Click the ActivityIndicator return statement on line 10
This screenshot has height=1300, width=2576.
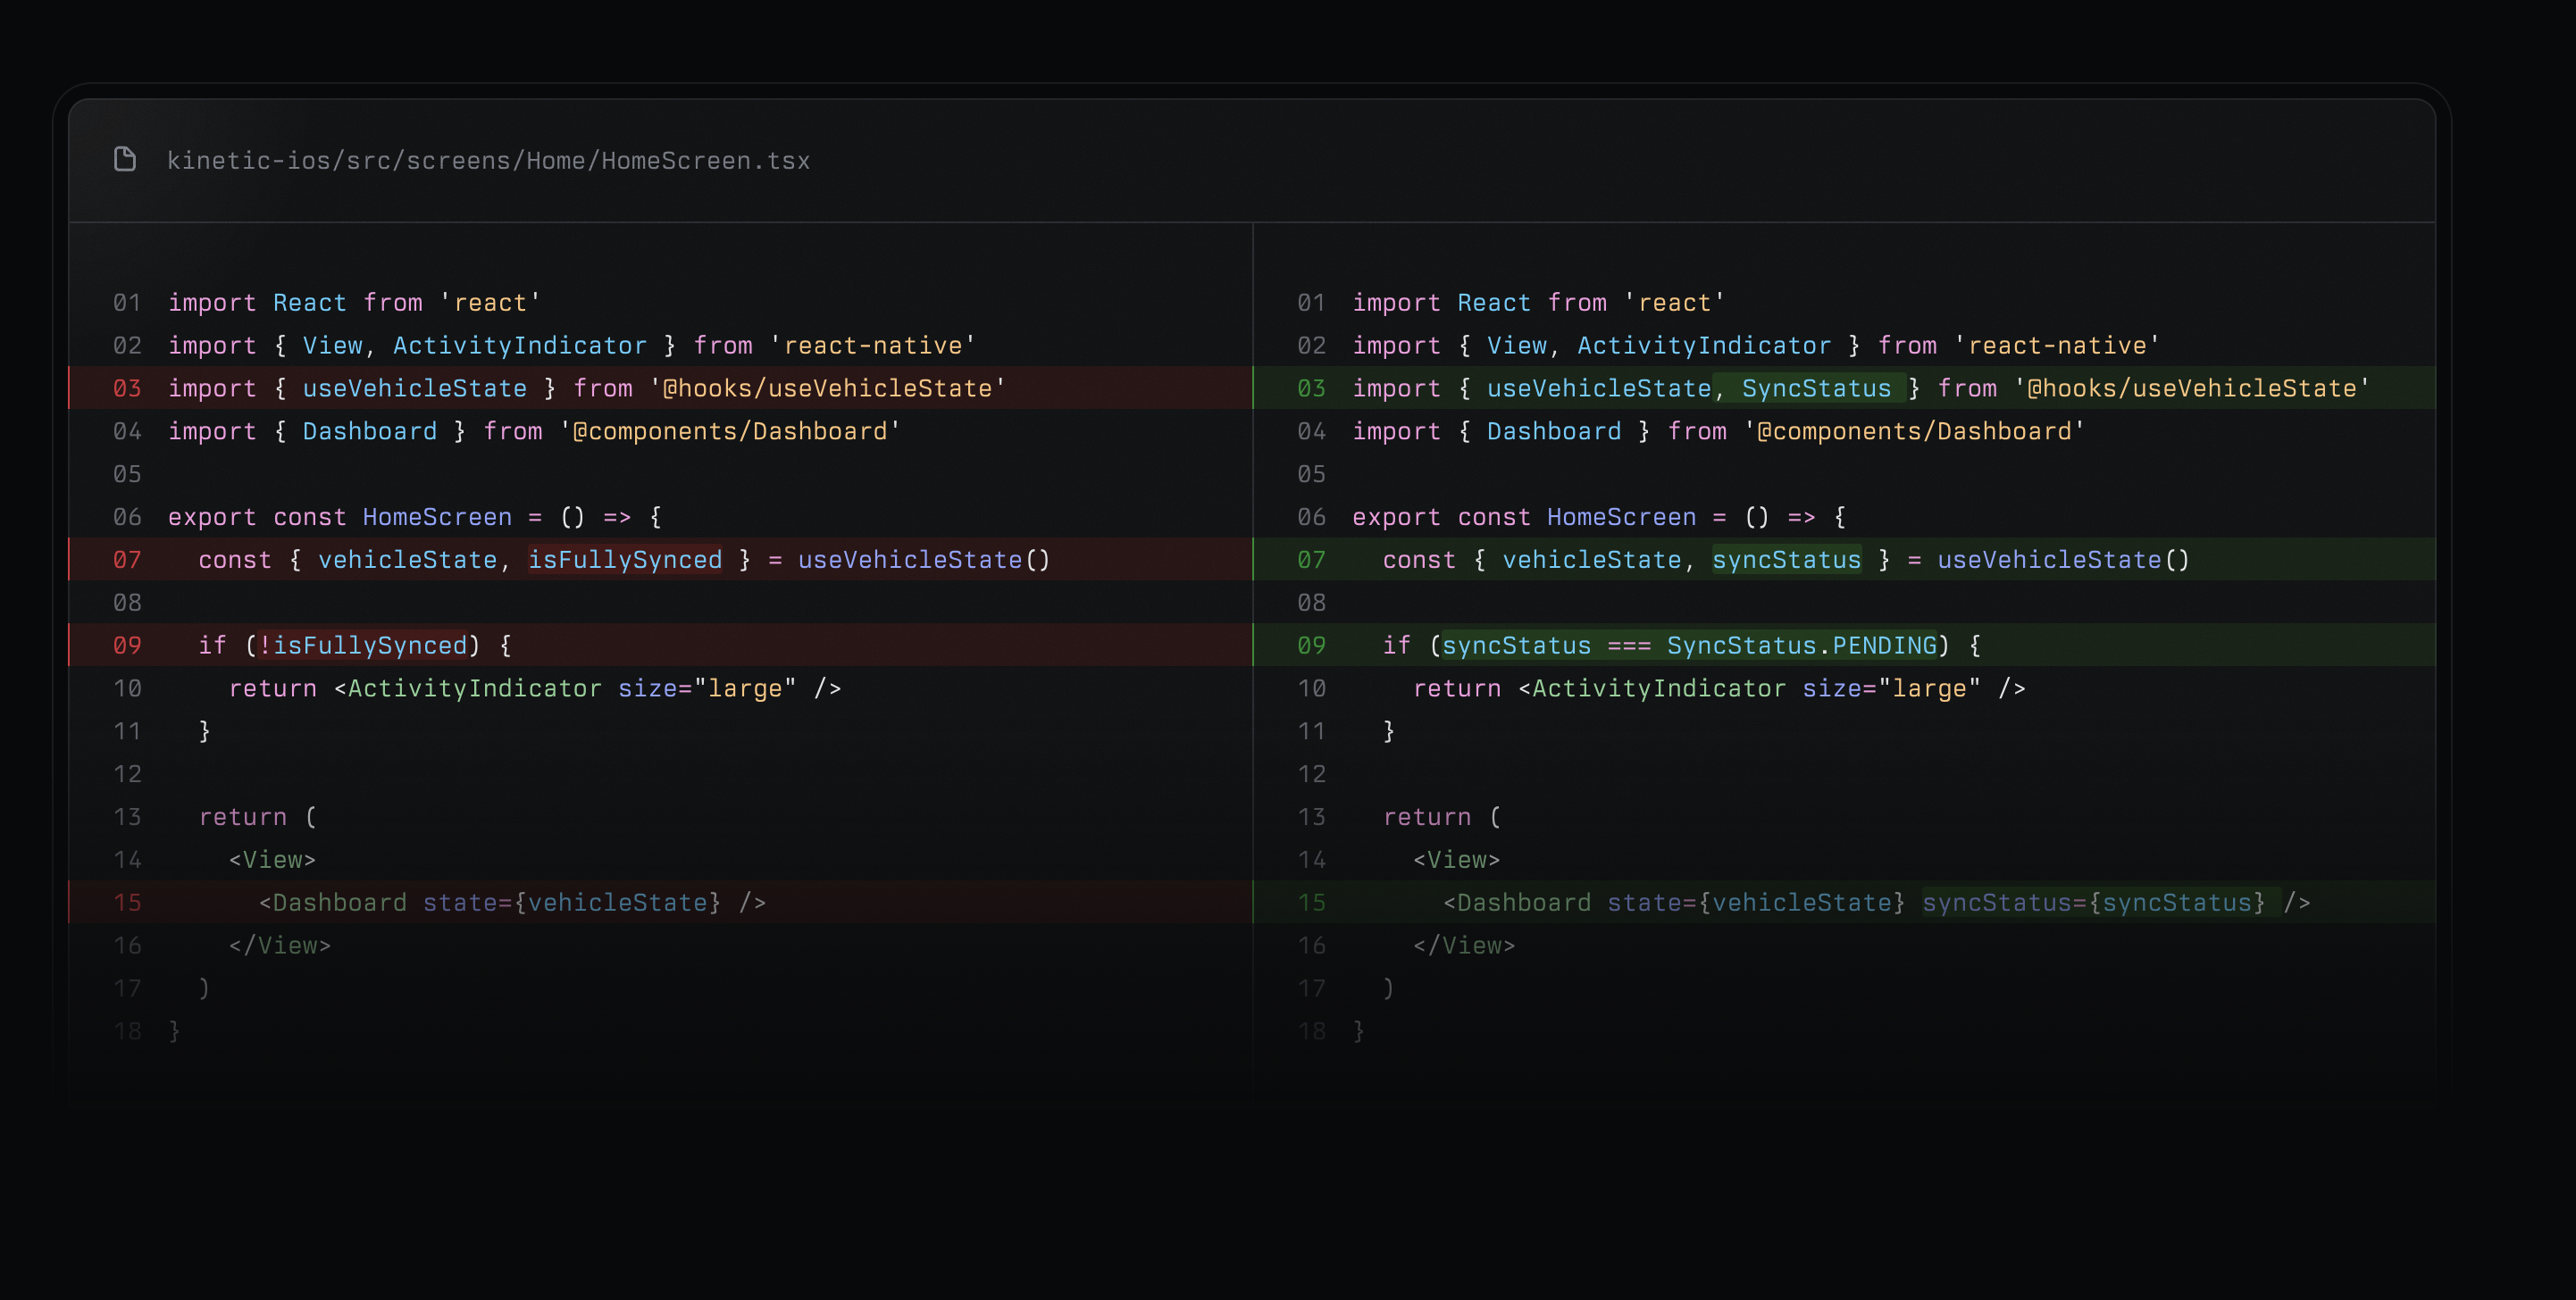535,687
